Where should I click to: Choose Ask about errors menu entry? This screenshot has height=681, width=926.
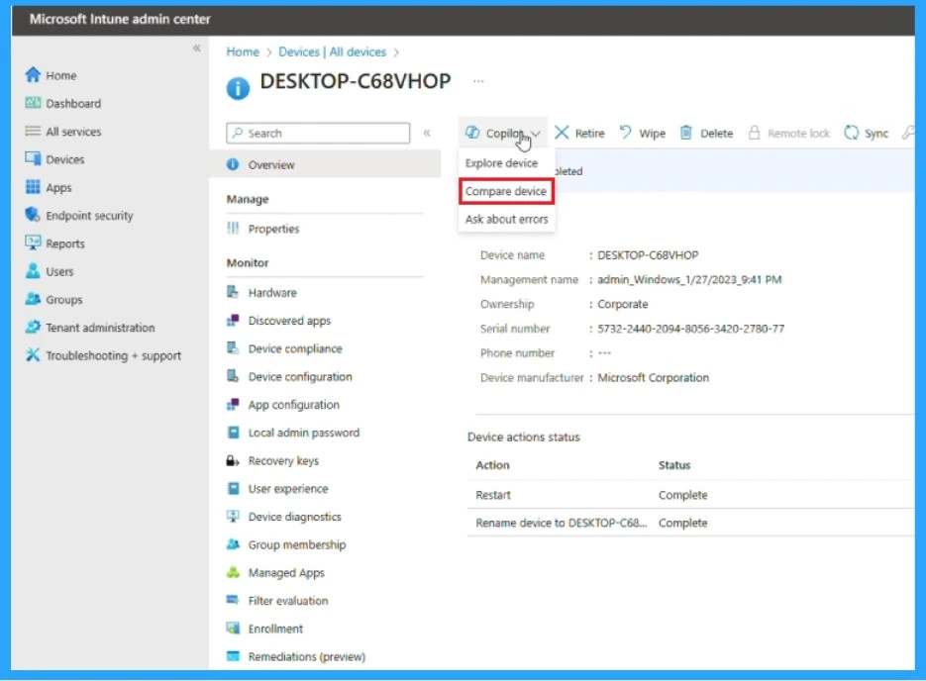[x=507, y=219]
